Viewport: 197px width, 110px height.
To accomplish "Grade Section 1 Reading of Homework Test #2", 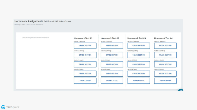I will click(112, 46).
